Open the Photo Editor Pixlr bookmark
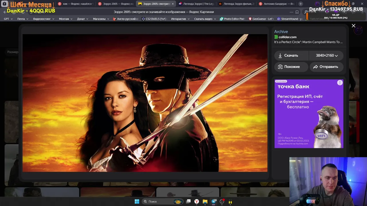Screen dimensions: 367x206 232,19
